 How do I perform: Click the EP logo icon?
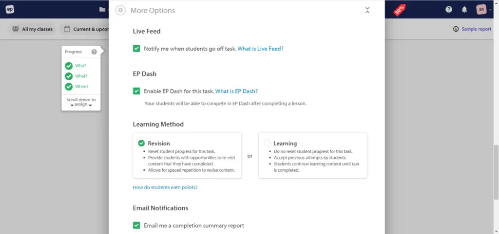tap(9, 9)
